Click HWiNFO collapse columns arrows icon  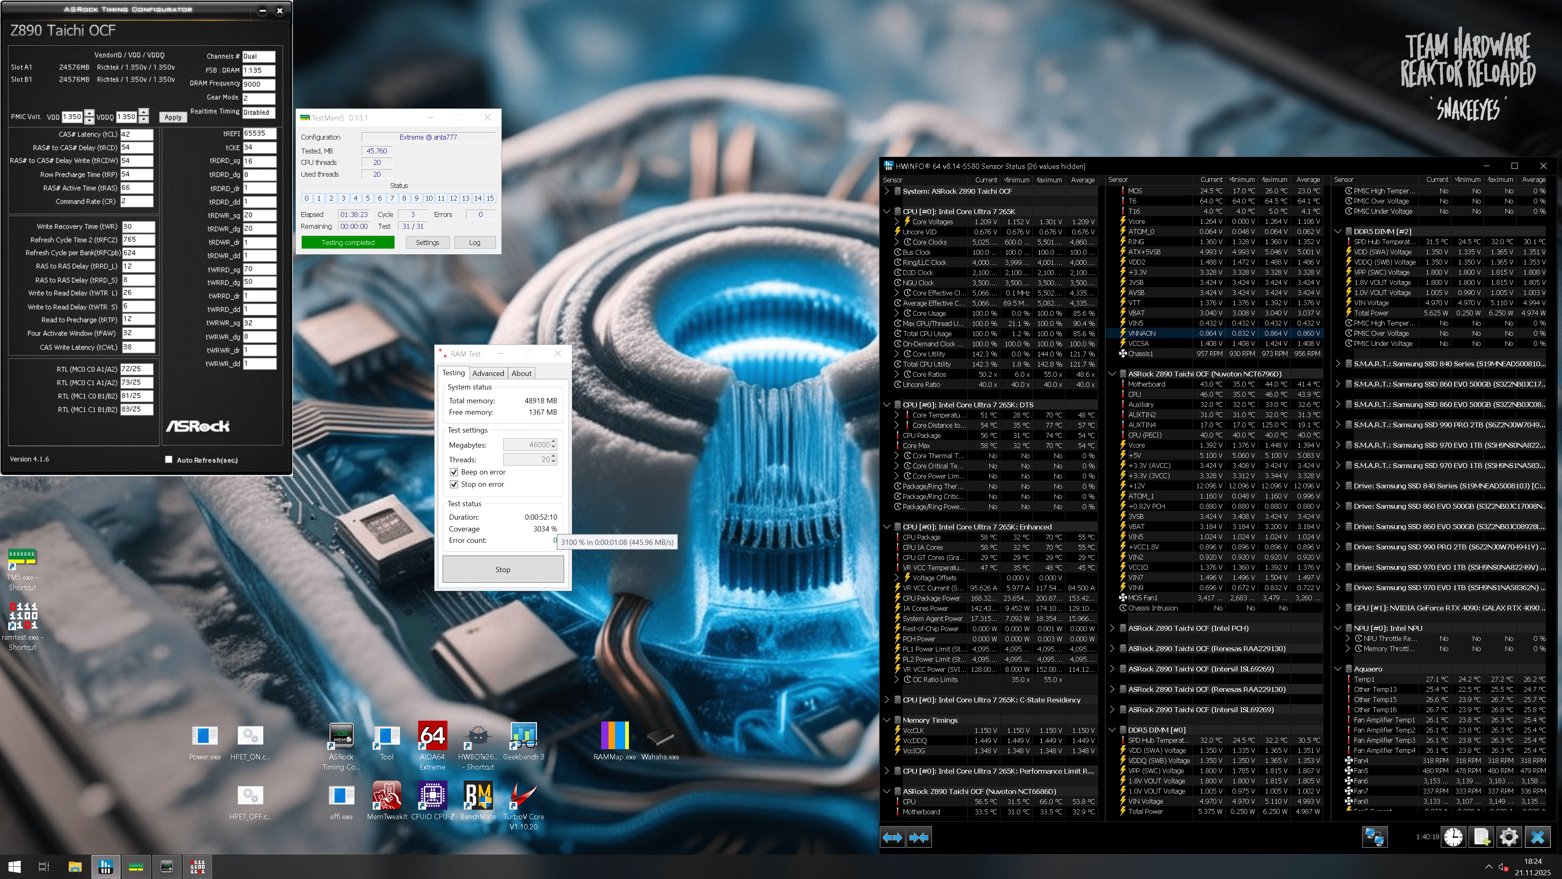coord(918,837)
